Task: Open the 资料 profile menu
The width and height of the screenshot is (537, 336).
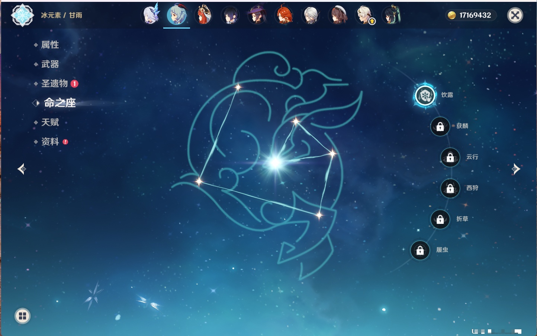Action: (x=50, y=141)
